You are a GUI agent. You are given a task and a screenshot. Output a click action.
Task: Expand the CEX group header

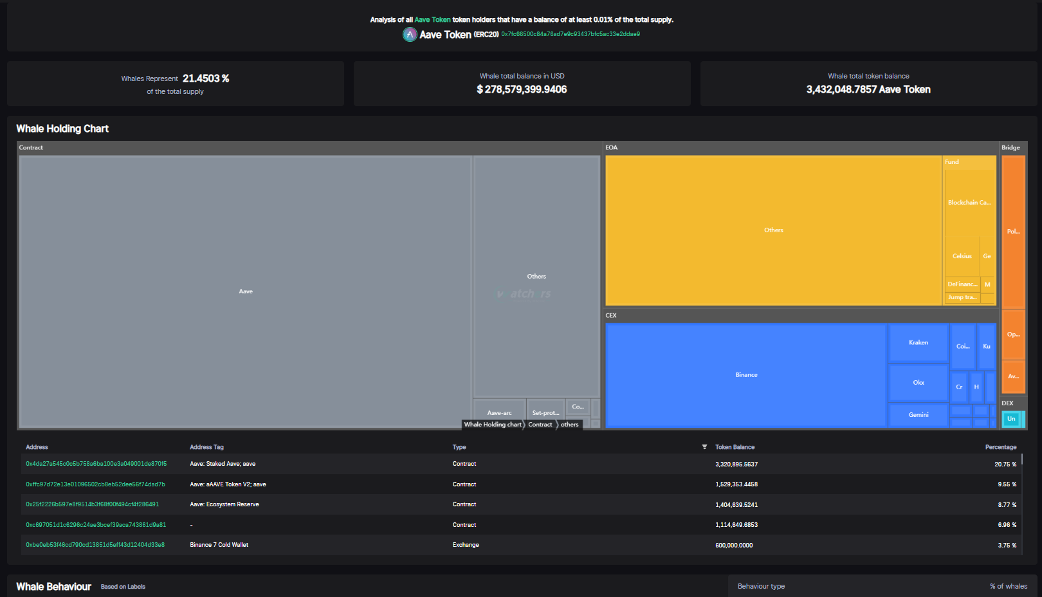coord(611,316)
